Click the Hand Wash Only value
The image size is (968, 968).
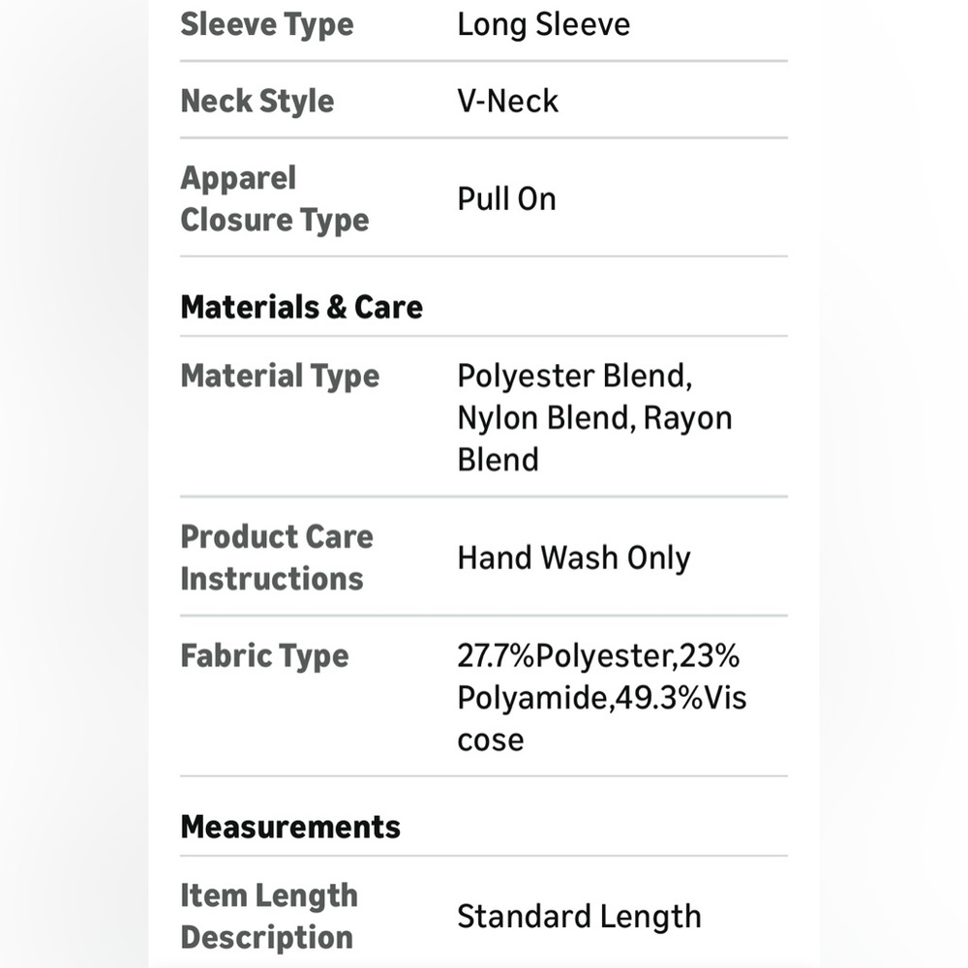click(573, 559)
